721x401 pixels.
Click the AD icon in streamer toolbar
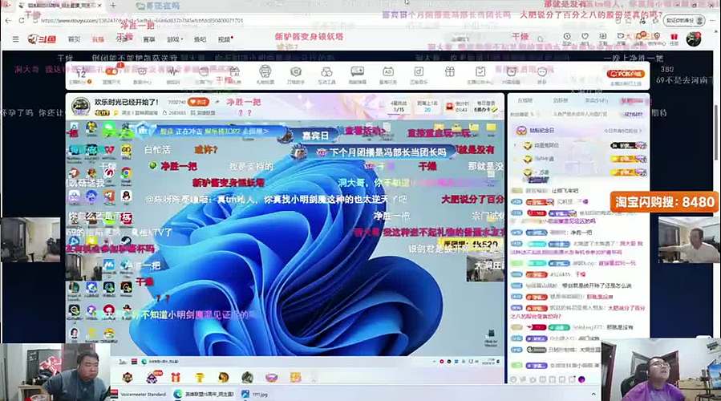click(388, 71)
